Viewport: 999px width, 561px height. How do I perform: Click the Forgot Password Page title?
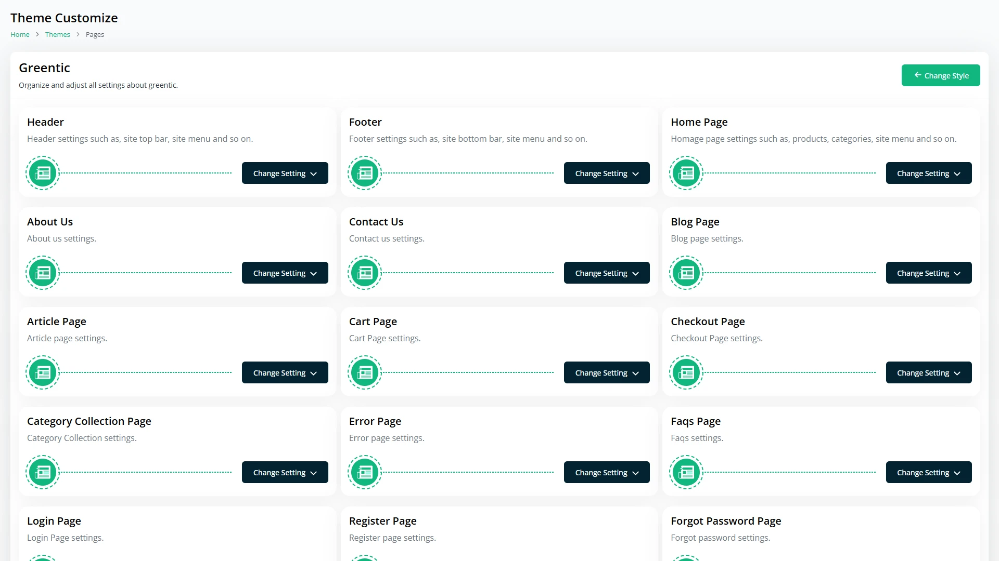(x=726, y=521)
